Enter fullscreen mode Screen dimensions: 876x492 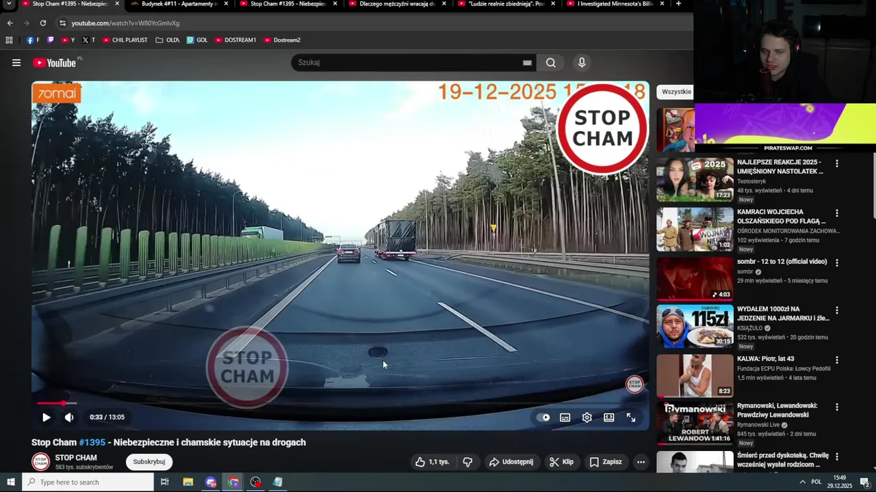coord(631,418)
